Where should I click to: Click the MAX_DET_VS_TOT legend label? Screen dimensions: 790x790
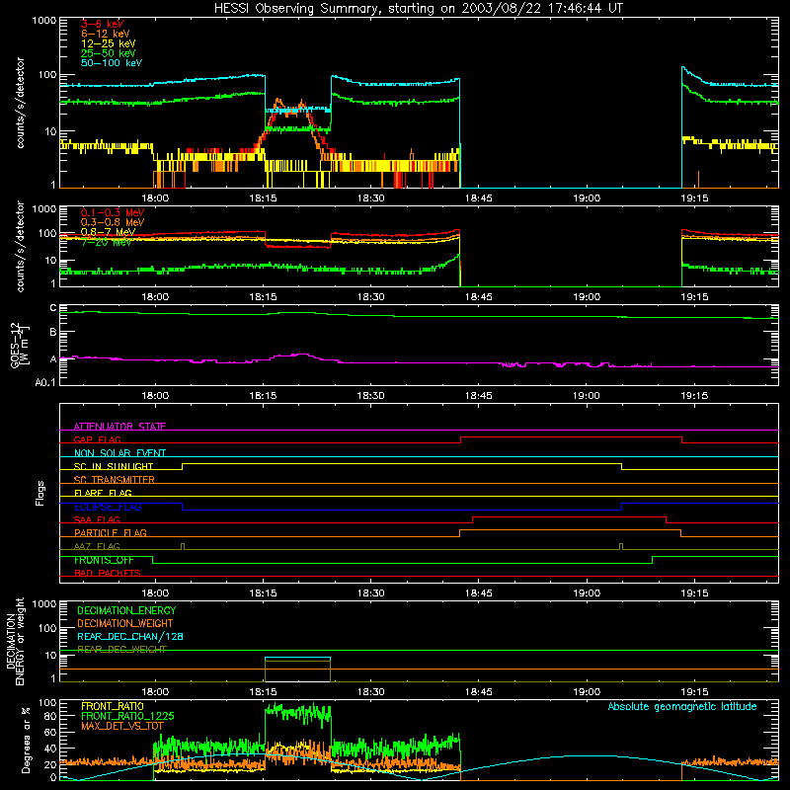[121, 726]
